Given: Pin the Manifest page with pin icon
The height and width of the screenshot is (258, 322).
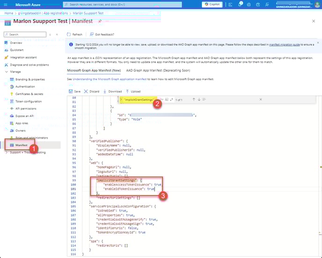Looking at the screenshot, I should tap(100, 21).
